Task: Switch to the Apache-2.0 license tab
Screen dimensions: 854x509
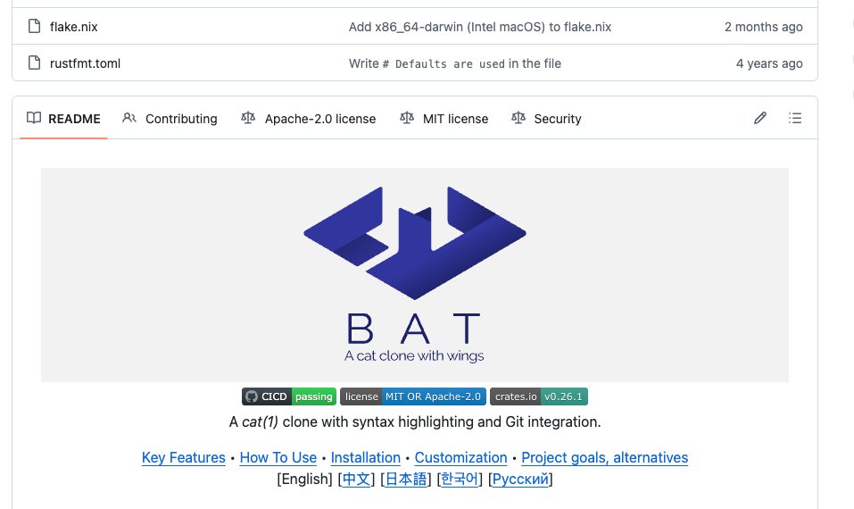Action: 308,118
